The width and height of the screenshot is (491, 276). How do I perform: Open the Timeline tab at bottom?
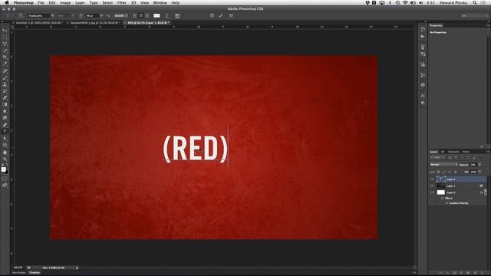pyautogui.click(x=35, y=273)
